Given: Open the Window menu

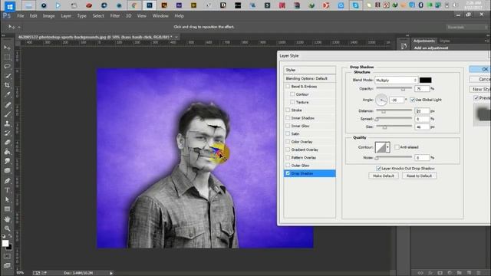Looking at the screenshot, I should click(x=160, y=15).
